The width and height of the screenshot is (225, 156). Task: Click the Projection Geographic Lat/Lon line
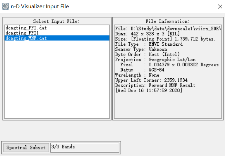click(x=155, y=59)
